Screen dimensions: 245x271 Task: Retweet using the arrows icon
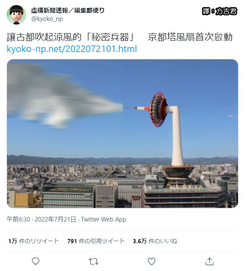[x=93, y=262]
